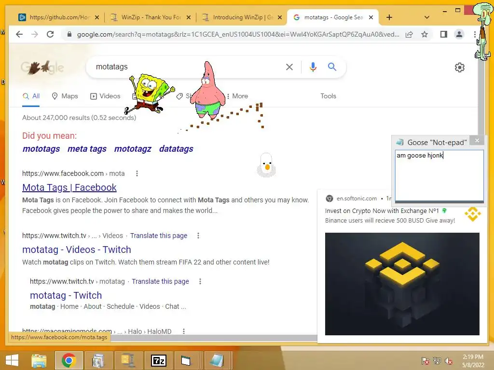The height and width of the screenshot is (370, 494).
Task: Open the tab search chevron
Action: (427, 17)
